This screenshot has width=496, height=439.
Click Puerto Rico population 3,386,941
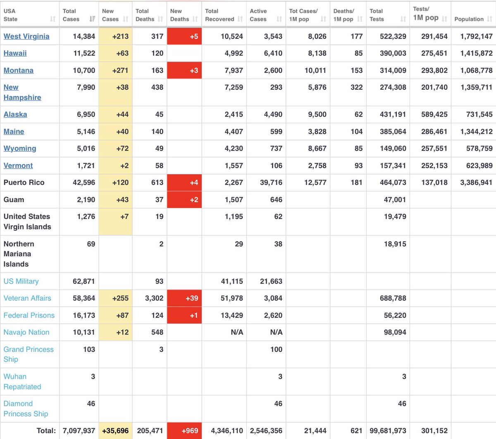[476, 182]
